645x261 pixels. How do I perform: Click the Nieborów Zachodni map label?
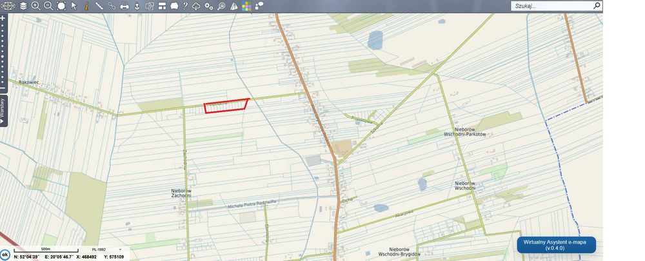coord(181,193)
